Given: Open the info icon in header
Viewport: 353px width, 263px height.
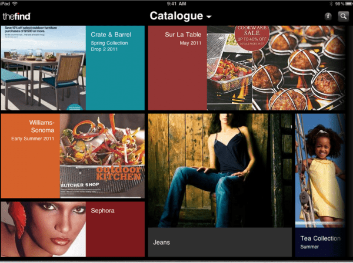Looking at the screenshot, I should click(328, 16).
